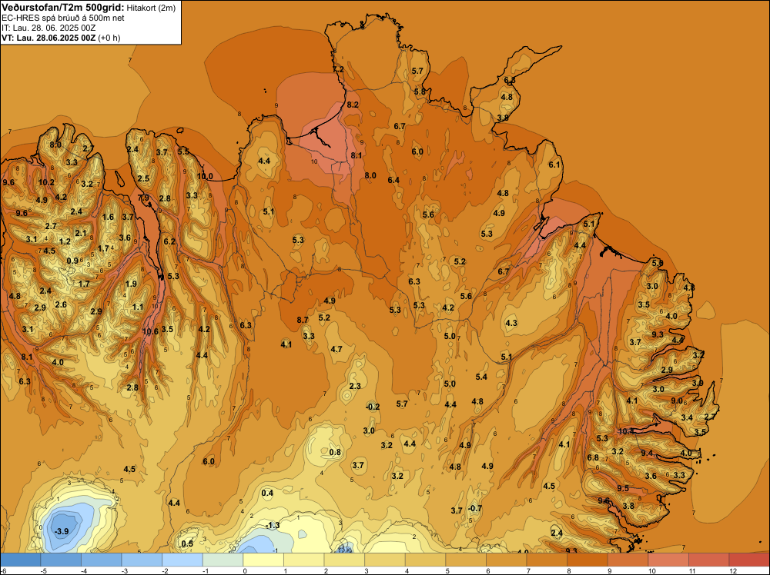Click the '-0.7' temperature value
The height and width of the screenshot is (575, 770).
[x=475, y=508]
